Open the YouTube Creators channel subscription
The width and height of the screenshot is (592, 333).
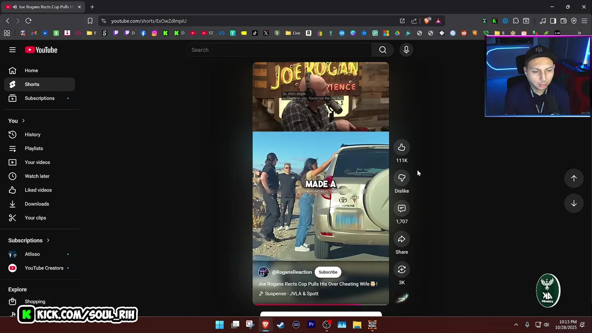[x=40, y=268]
